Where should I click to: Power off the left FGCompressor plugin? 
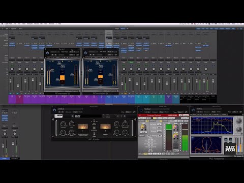[x=47, y=53]
